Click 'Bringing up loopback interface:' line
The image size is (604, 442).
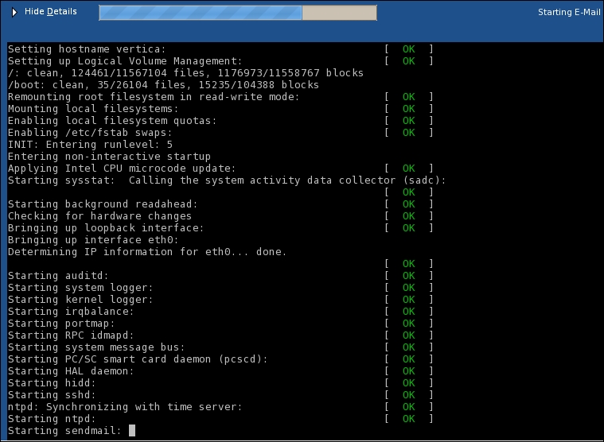click(106, 228)
